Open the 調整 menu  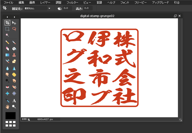pyautogui.click(x=58, y=3)
